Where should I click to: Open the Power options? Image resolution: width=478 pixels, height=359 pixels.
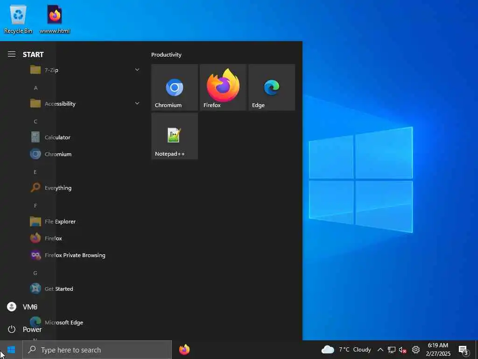coord(24,329)
